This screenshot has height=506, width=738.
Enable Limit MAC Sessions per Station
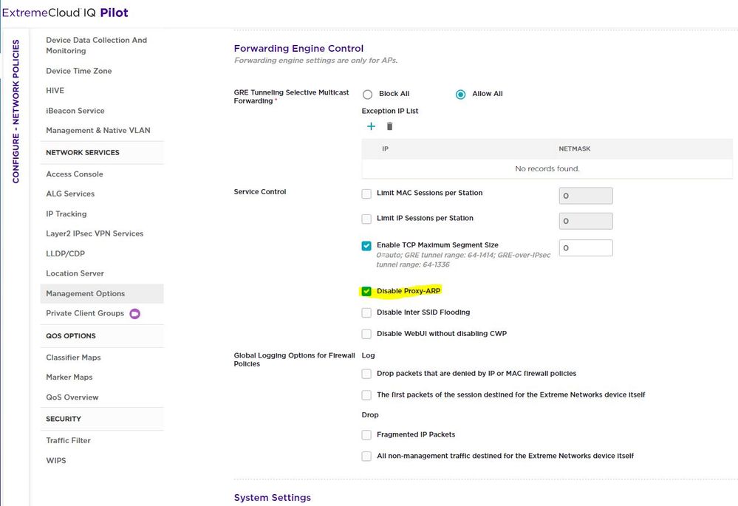point(366,194)
